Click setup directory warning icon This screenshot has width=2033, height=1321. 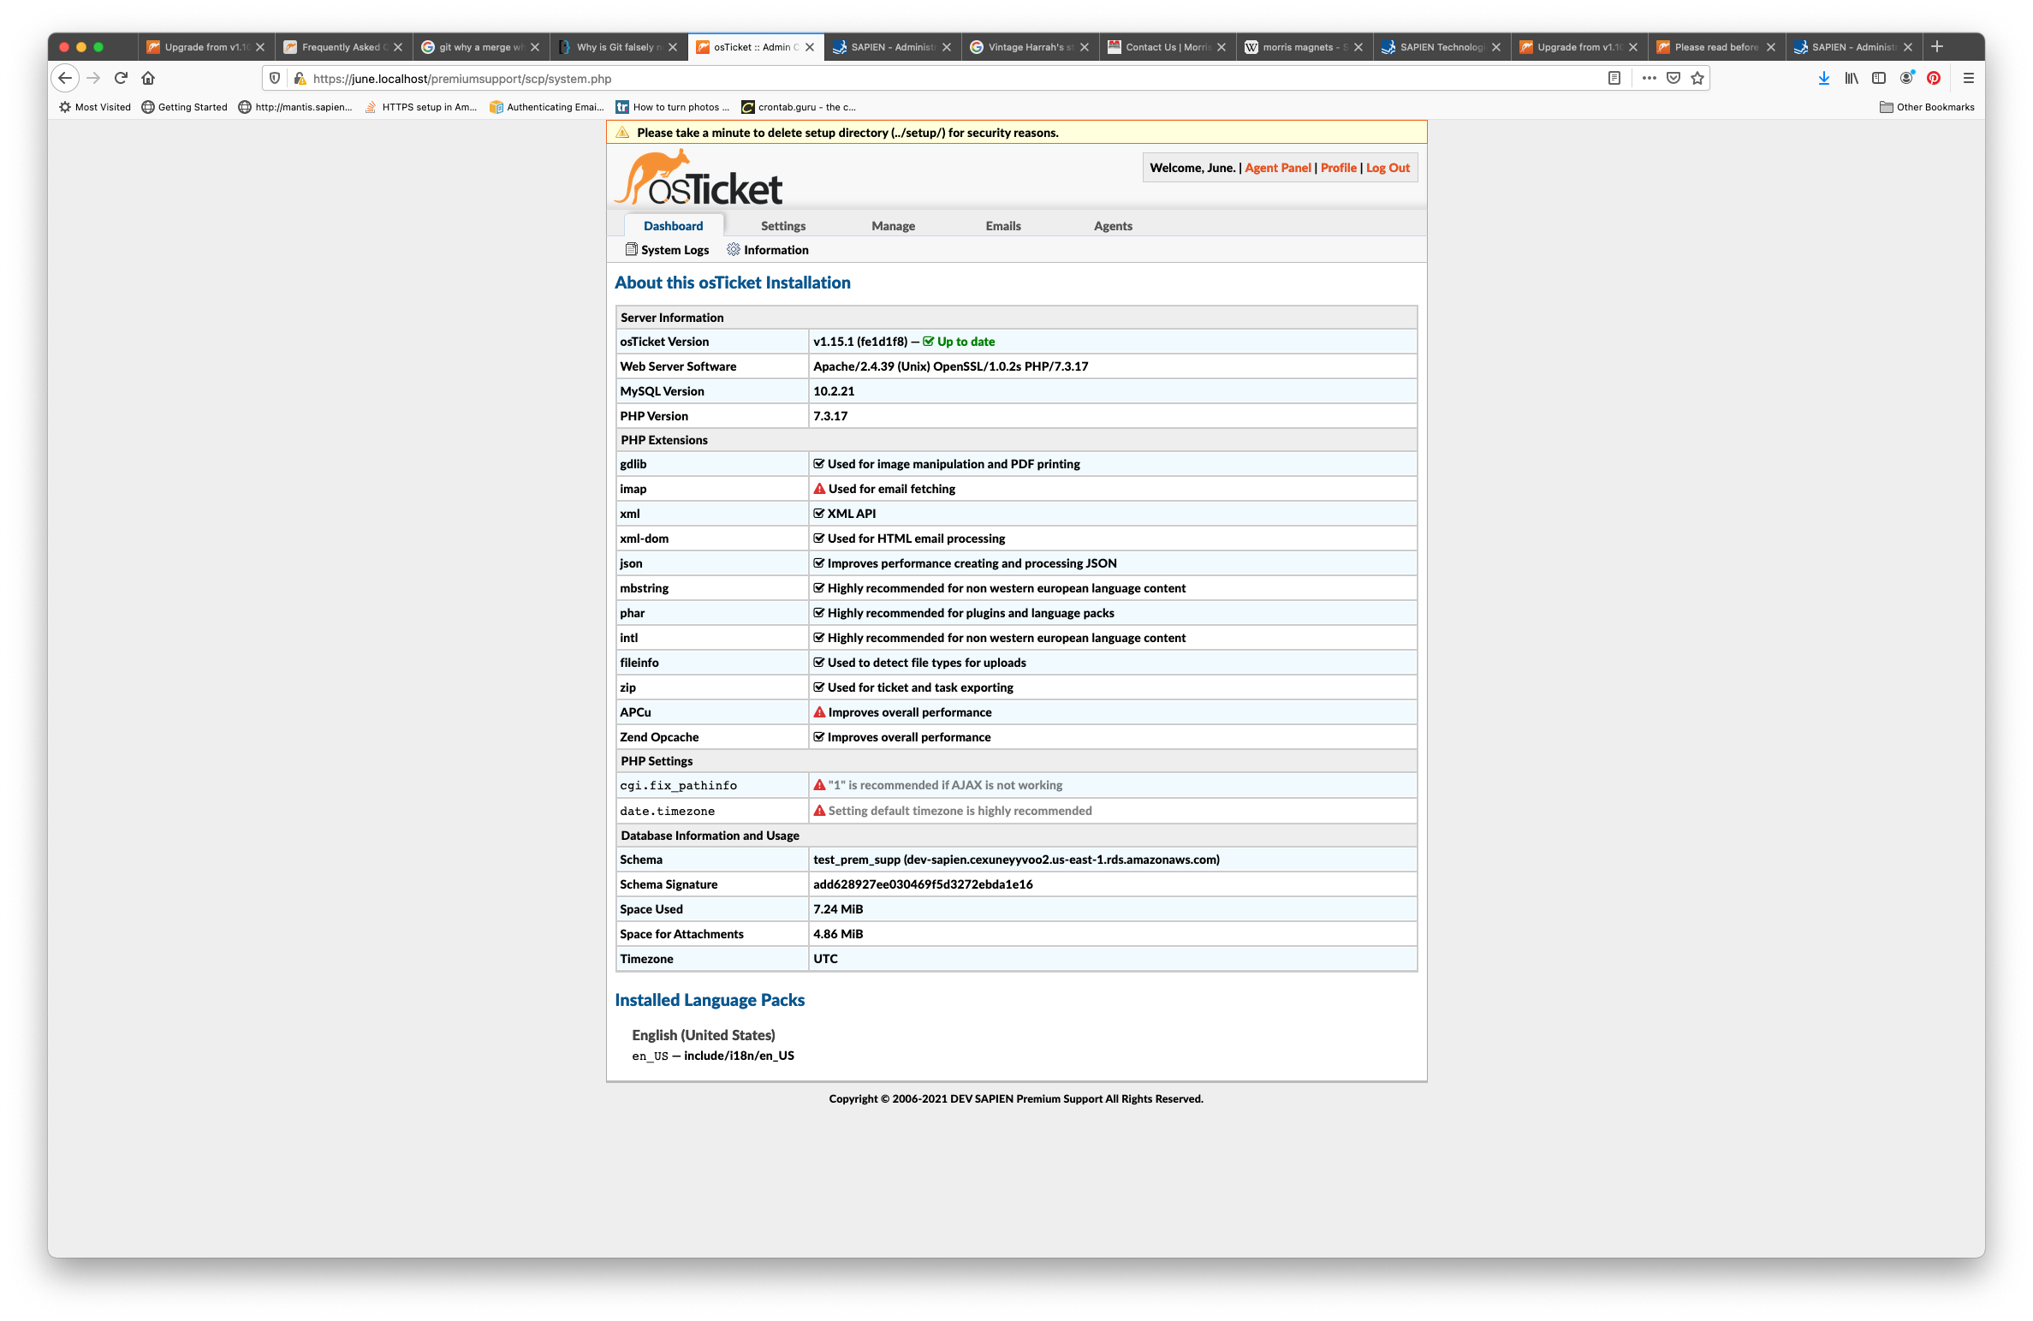622,133
